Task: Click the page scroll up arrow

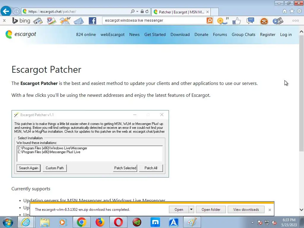Action: click(302, 31)
